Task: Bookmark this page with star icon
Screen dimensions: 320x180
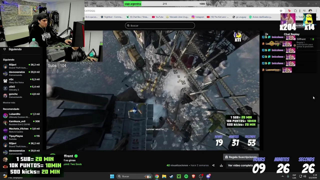Action: 281,11
